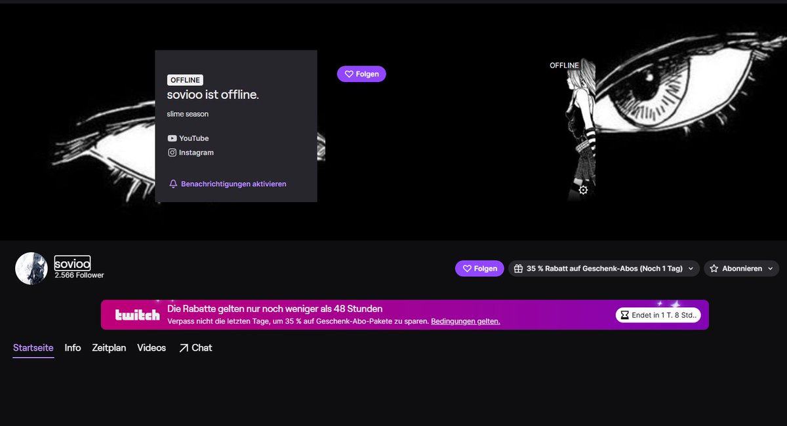Image resolution: width=787 pixels, height=426 pixels.
Task: Click the OFFLINE badge in the info panel
Action: pyautogui.click(x=186, y=80)
